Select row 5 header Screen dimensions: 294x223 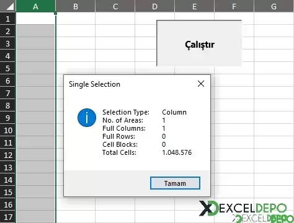tap(7, 68)
